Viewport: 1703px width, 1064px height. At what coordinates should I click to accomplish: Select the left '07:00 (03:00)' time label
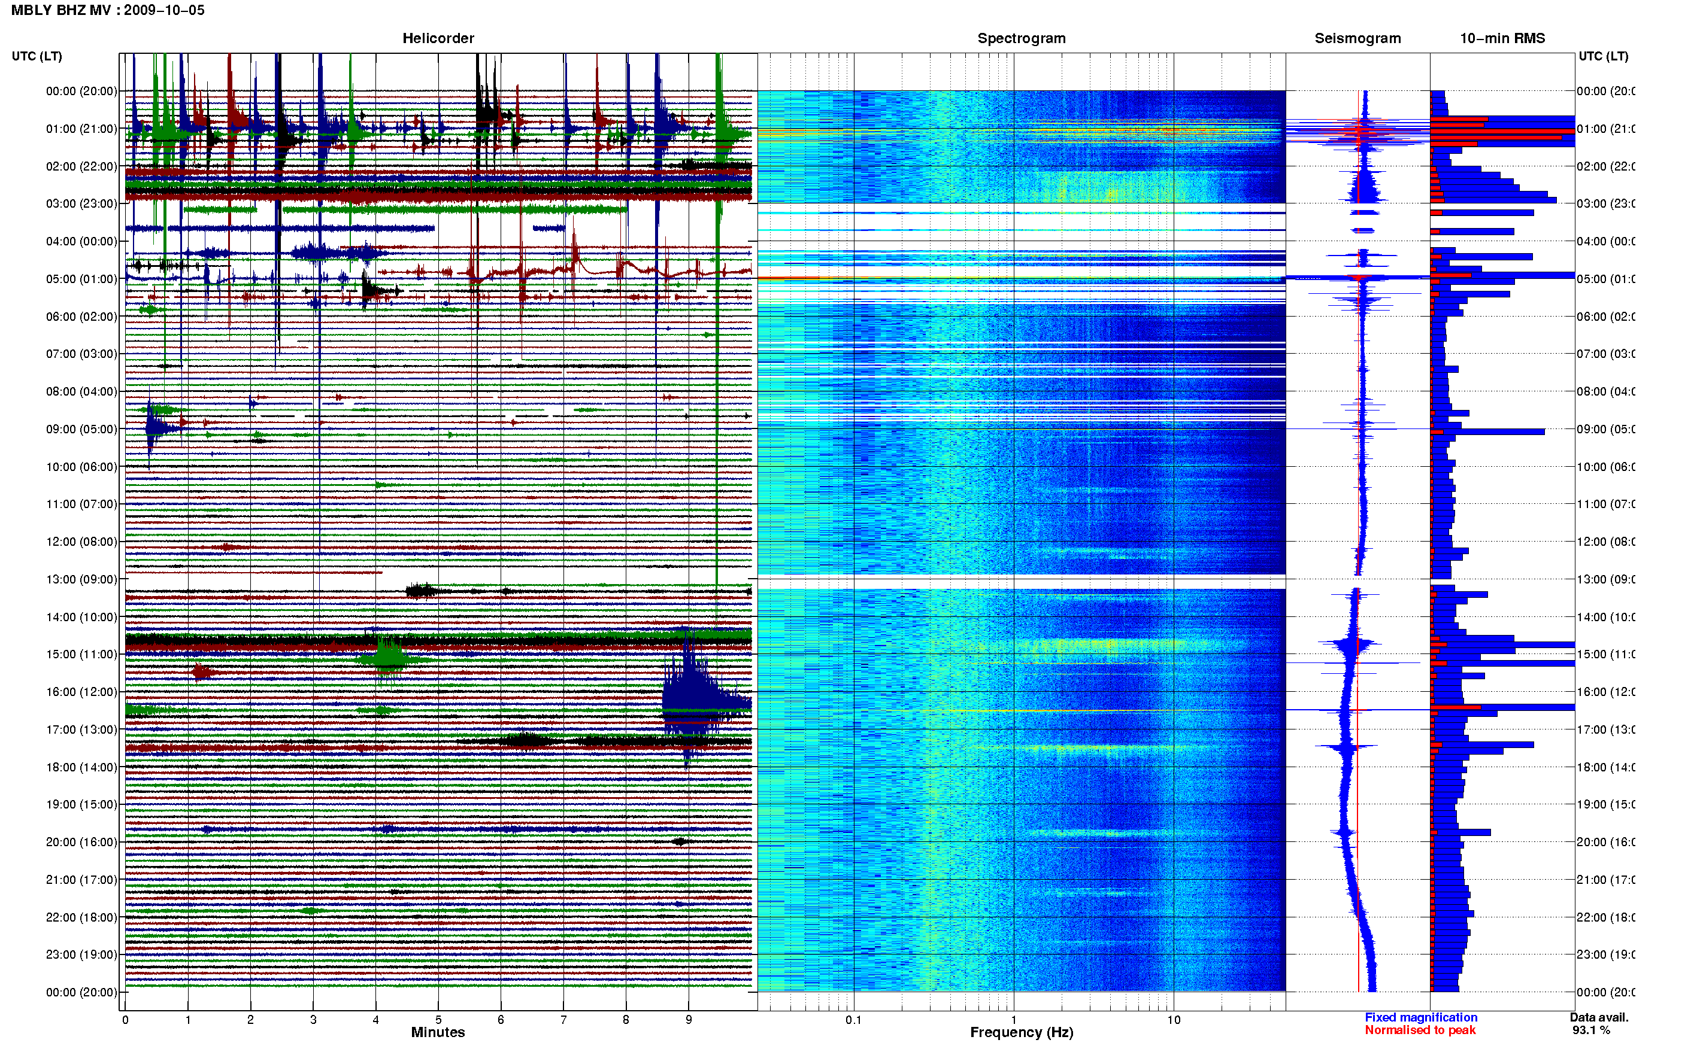(x=81, y=354)
